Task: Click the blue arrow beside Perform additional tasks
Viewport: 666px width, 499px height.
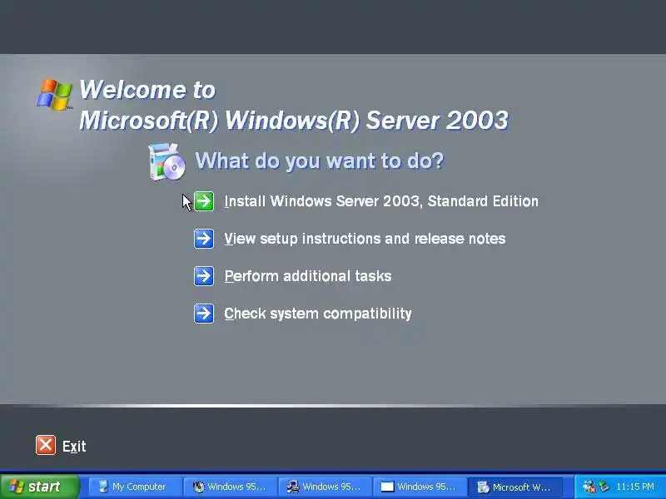Action: tap(204, 276)
